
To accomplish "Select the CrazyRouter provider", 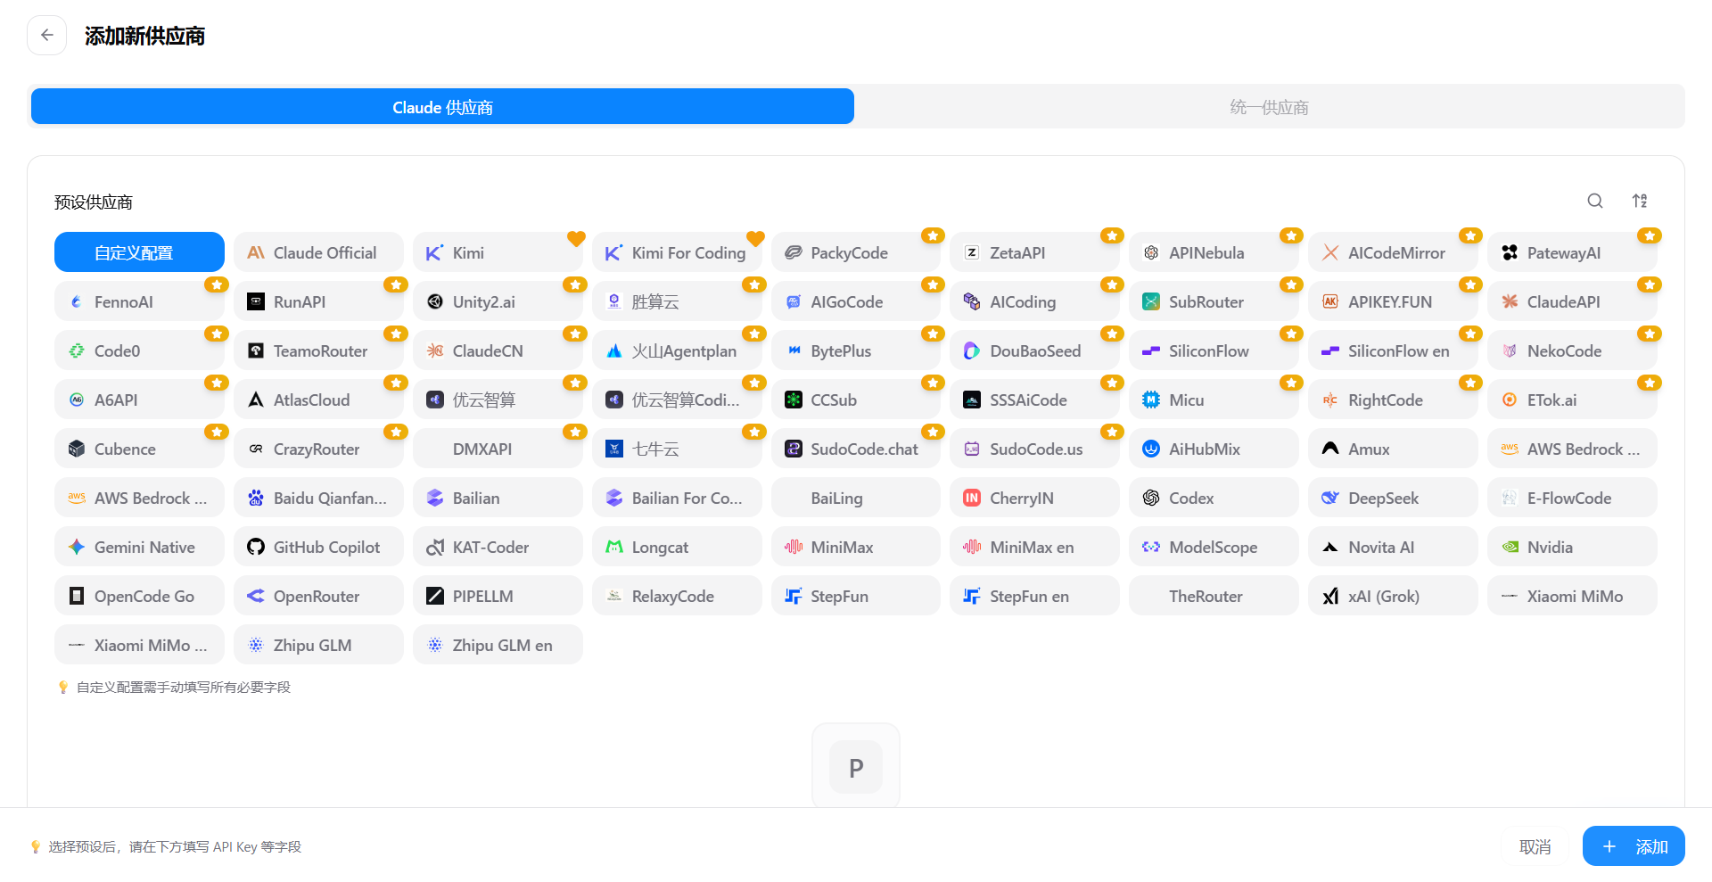I will pyautogui.click(x=318, y=449).
